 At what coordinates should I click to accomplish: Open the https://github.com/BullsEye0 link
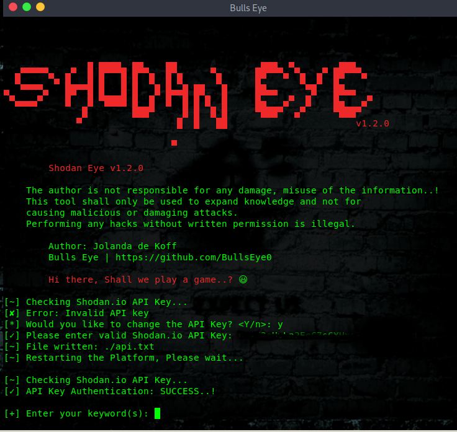[194, 257]
